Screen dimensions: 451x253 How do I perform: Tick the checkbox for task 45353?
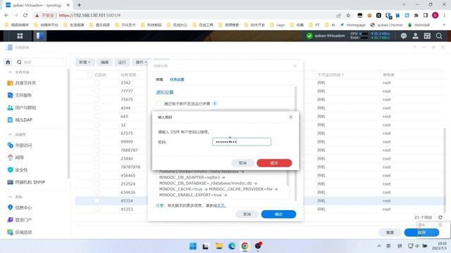tap(97, 209)
